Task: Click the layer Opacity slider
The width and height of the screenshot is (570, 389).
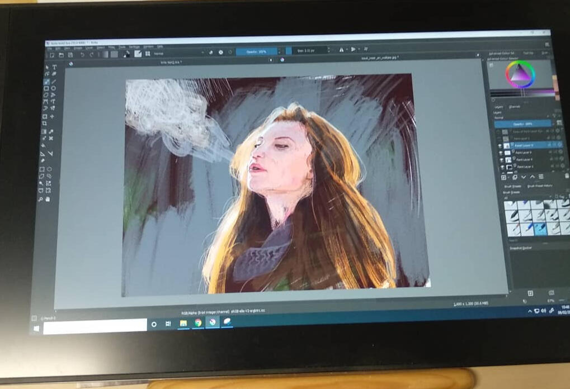Action: coord(523,124)
